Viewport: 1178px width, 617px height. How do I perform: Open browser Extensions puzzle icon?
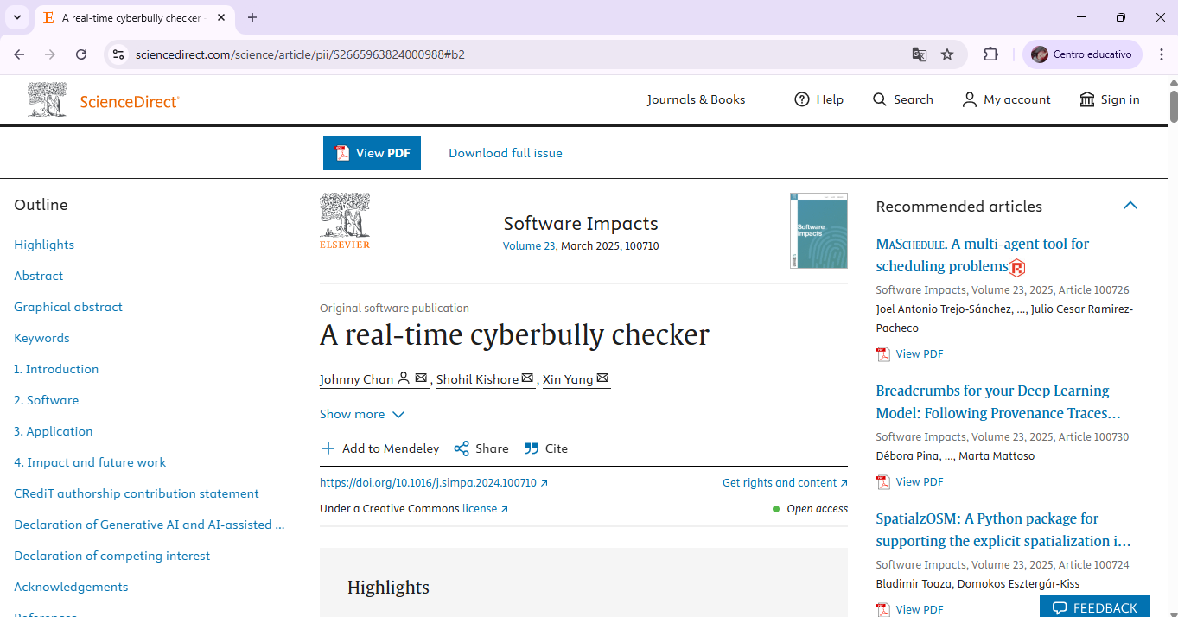pos(990,54)
